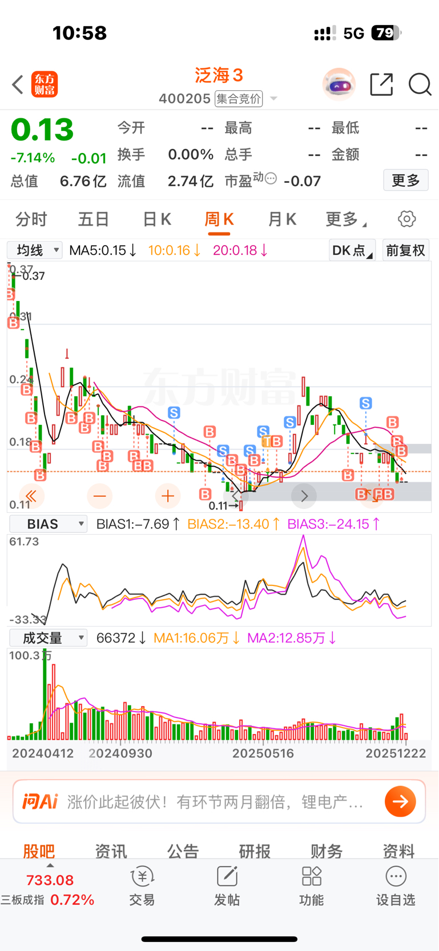Tap the 流值 2.74亿 value
Screen dimensions: 439x951
(190, 181)
